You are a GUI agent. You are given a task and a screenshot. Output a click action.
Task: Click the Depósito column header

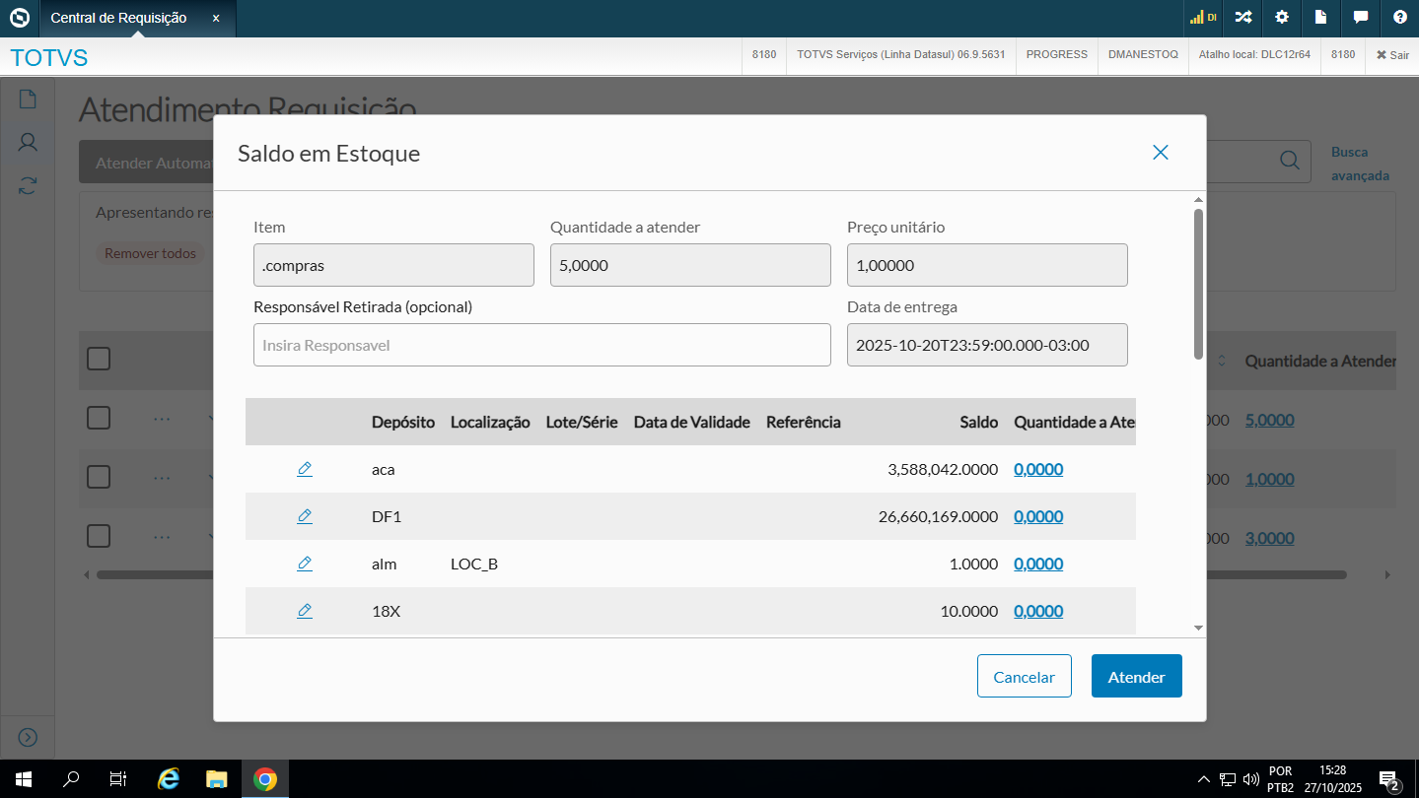click(403, 422)
